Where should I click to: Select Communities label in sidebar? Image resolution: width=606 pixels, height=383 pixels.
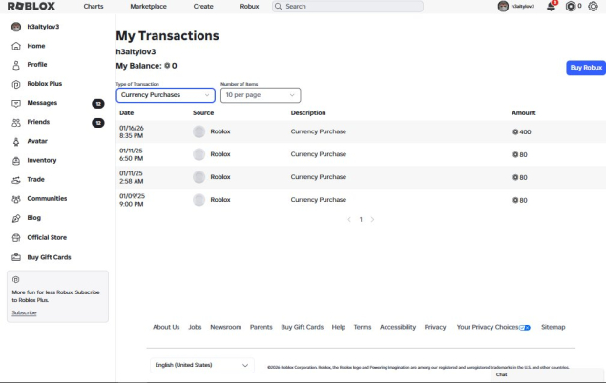(47, 199)
